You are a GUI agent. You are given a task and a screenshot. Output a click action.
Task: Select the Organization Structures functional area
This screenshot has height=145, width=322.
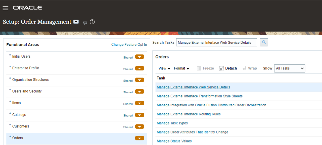click(31, 80)
